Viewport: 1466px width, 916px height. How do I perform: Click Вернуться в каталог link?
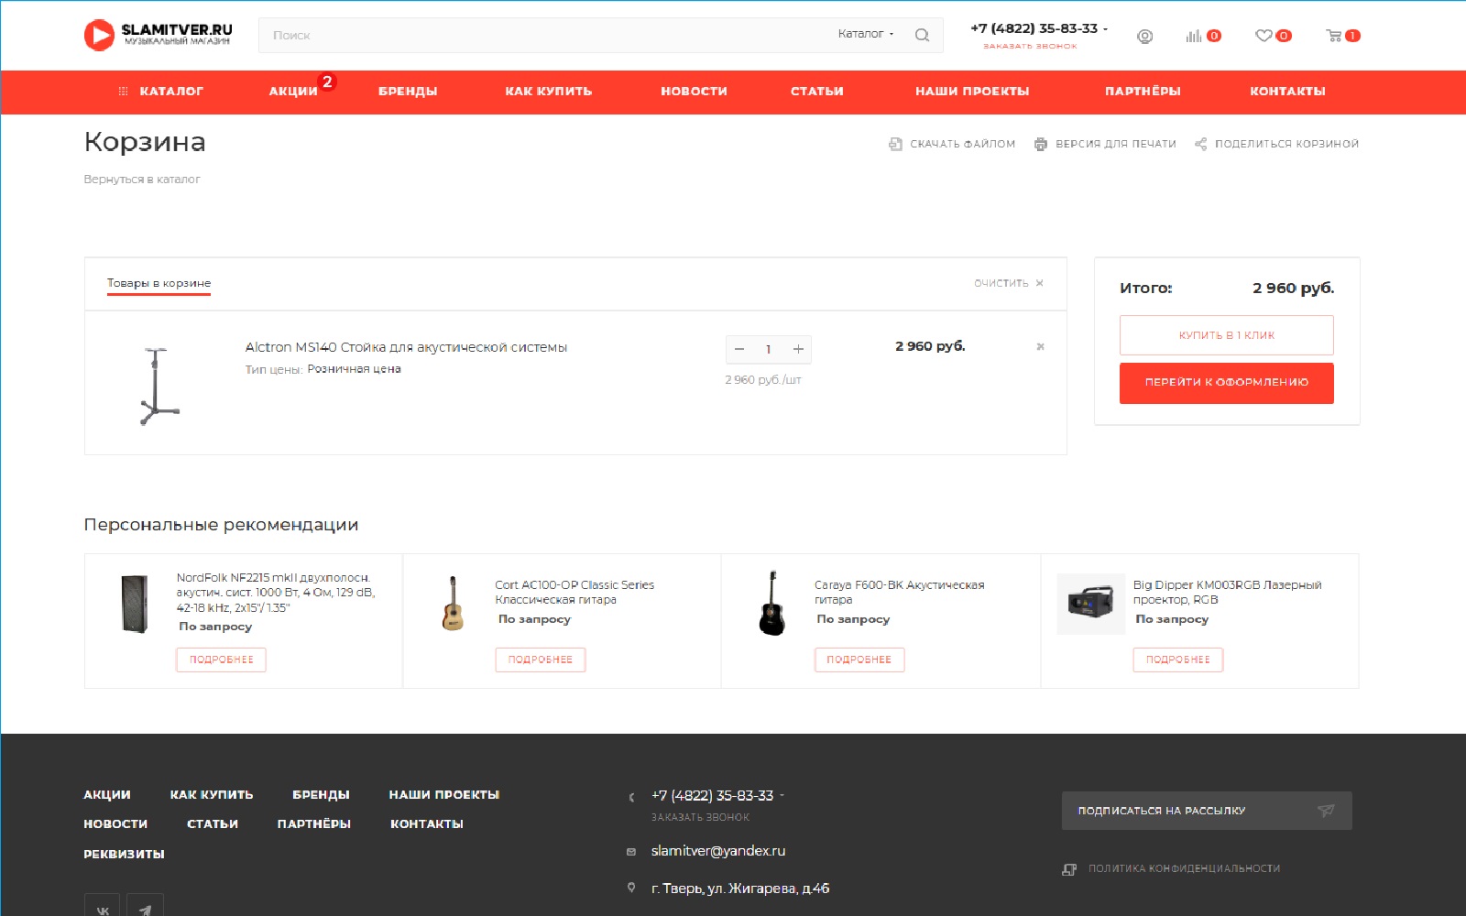pyautogui.click(x=142, y=180)
